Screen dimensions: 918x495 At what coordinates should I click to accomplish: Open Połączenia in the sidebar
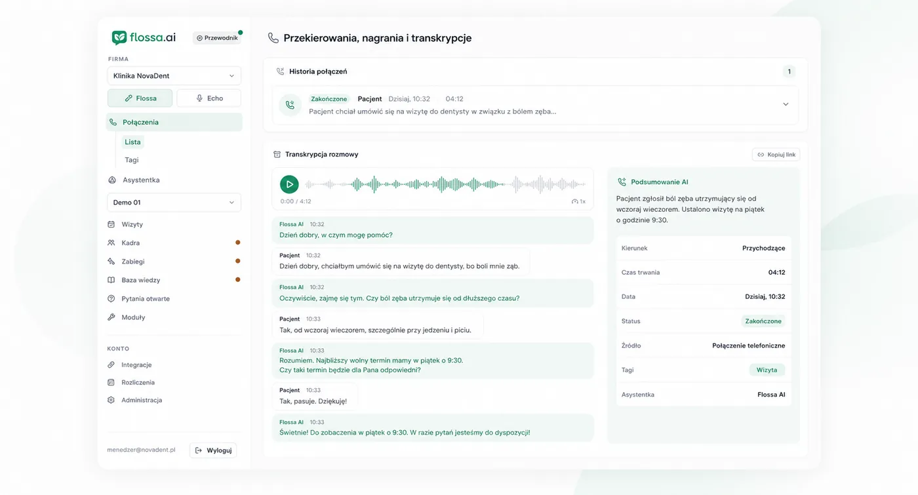click(174, 122)
